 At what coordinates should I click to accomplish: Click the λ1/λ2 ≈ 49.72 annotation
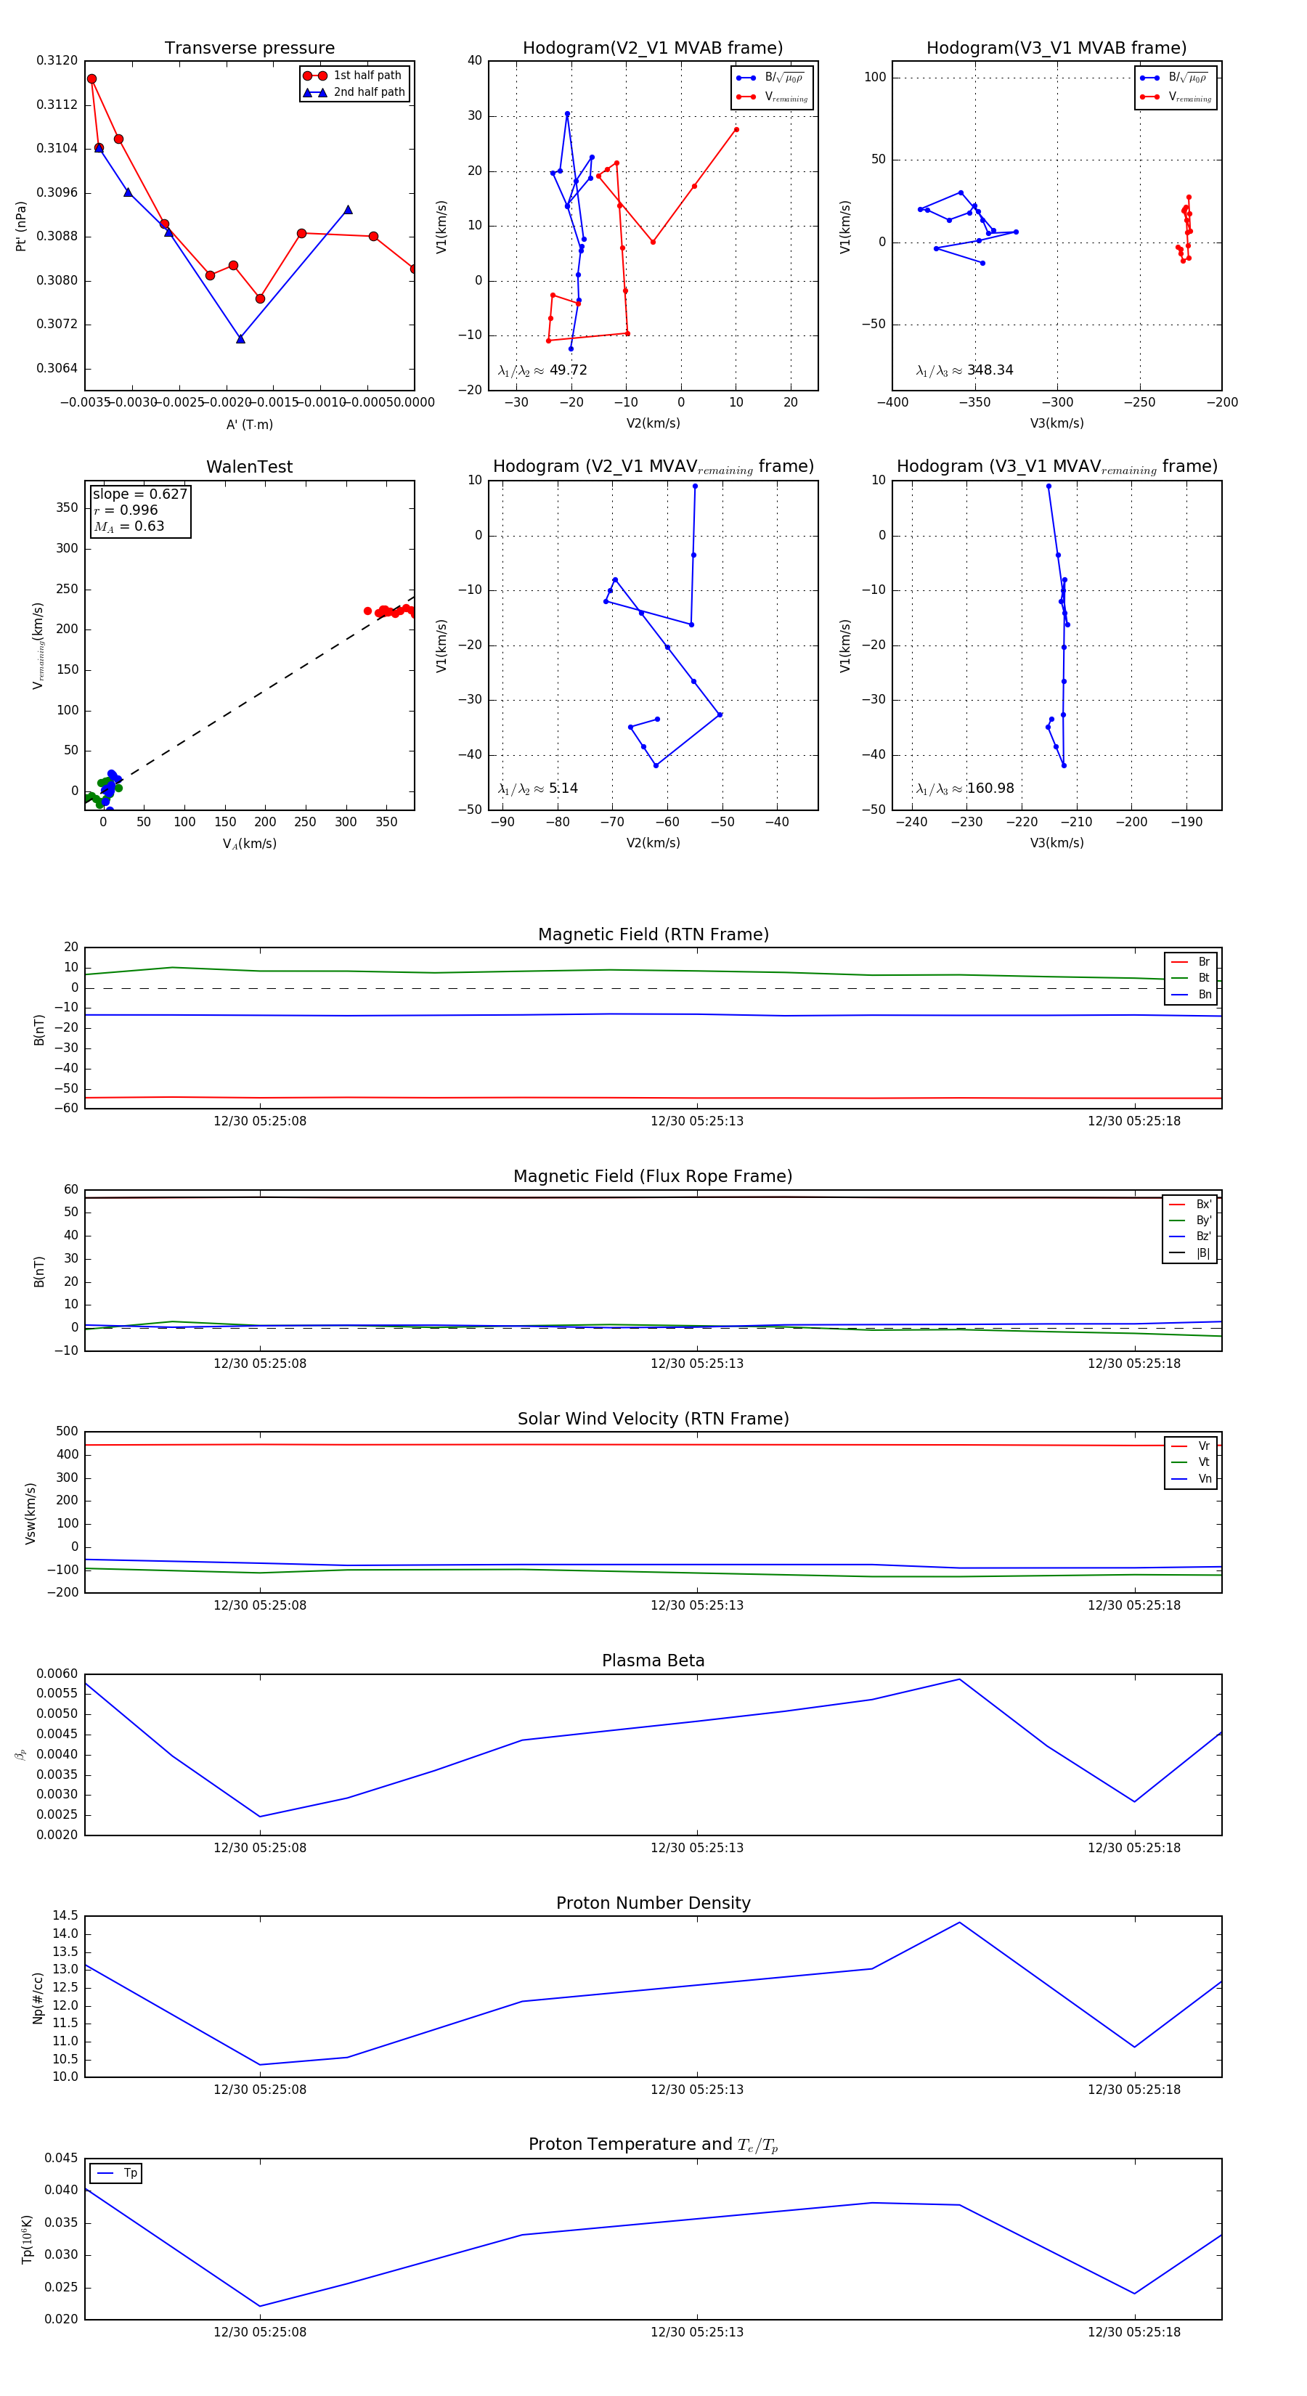542,370
